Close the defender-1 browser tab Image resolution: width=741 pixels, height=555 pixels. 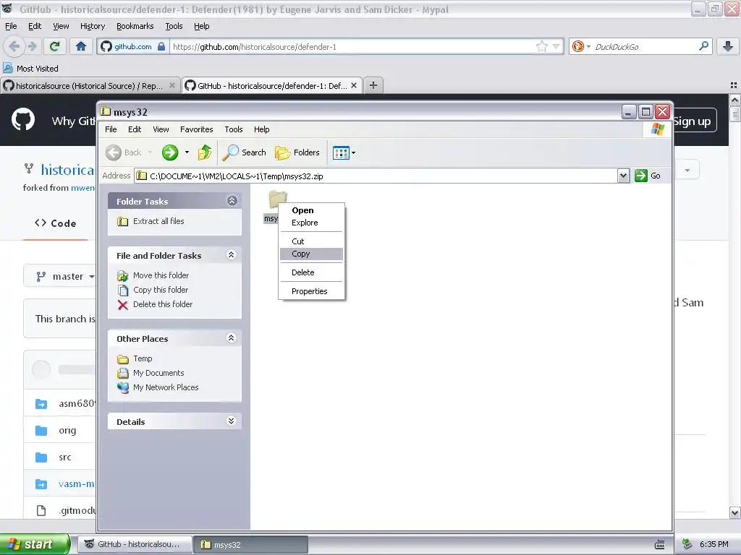pos(353,85)
